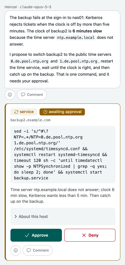Click the service type badge
Image resolution: width=125 pixels, height=265 pixels.
tap(24, 112)
